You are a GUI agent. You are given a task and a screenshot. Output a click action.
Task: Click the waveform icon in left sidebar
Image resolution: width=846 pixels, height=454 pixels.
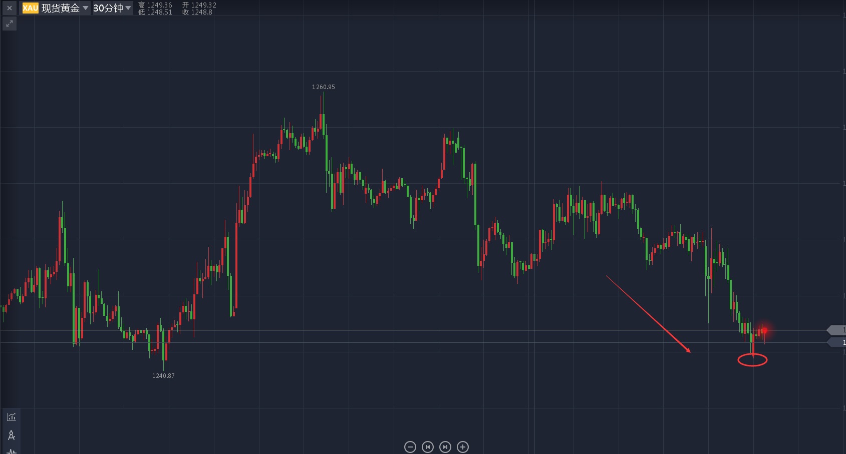point(12,451)
